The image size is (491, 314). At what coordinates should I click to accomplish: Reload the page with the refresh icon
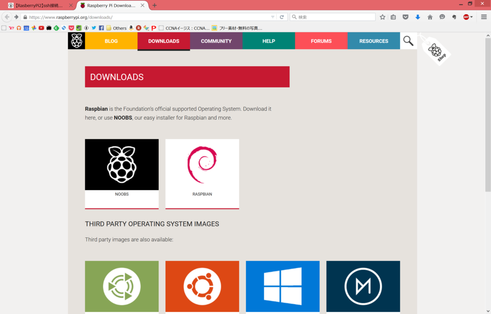[x=282, y=17]
